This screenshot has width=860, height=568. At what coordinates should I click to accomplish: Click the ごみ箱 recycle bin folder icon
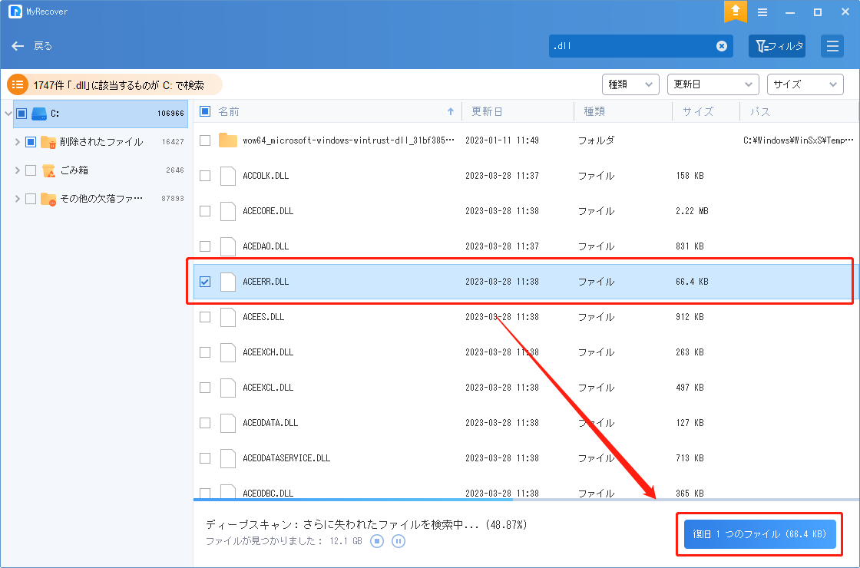click(x=48, y=170)
